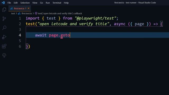169x95 pixels.
Task: Click the test callback breadcrumb symbol
Action: click(x=60, y=13)
